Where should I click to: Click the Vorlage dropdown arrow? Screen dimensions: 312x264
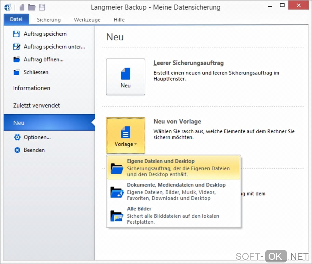click(x=136, y=144)
